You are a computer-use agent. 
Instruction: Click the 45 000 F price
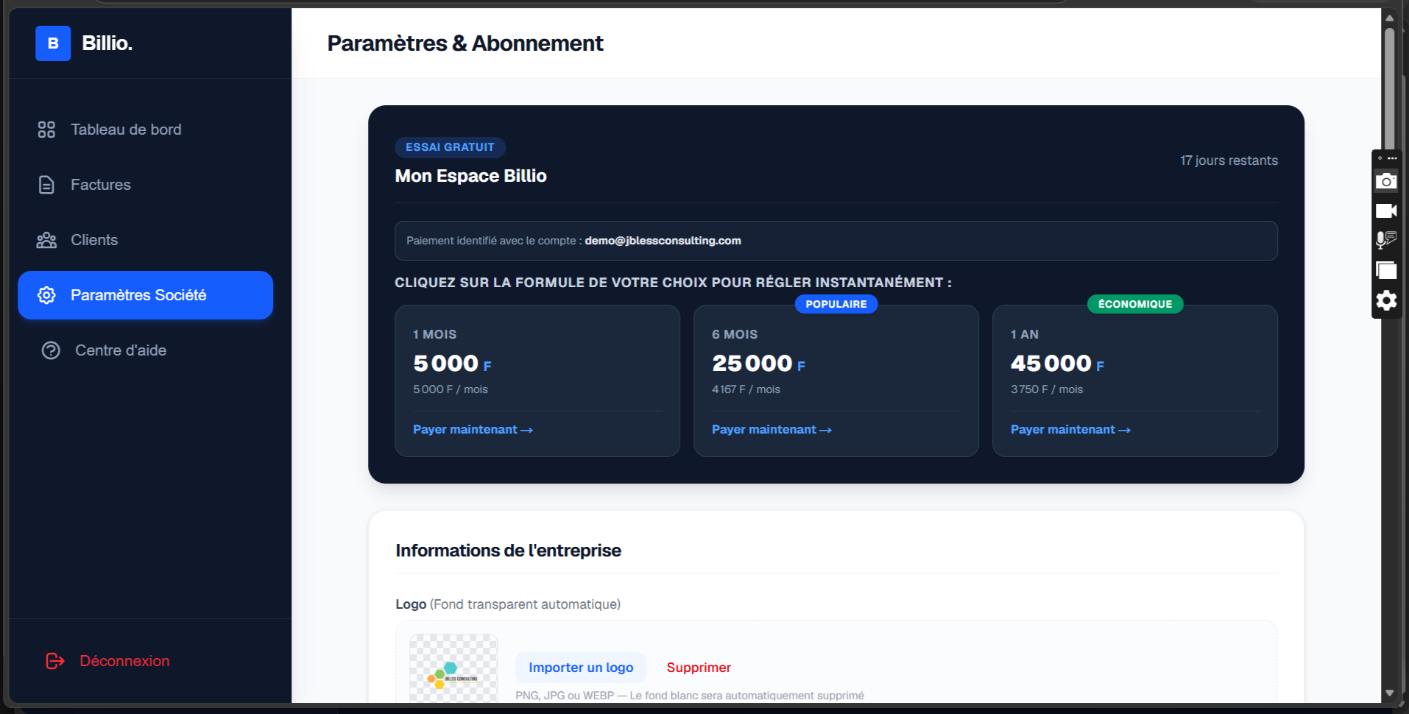1057,364
